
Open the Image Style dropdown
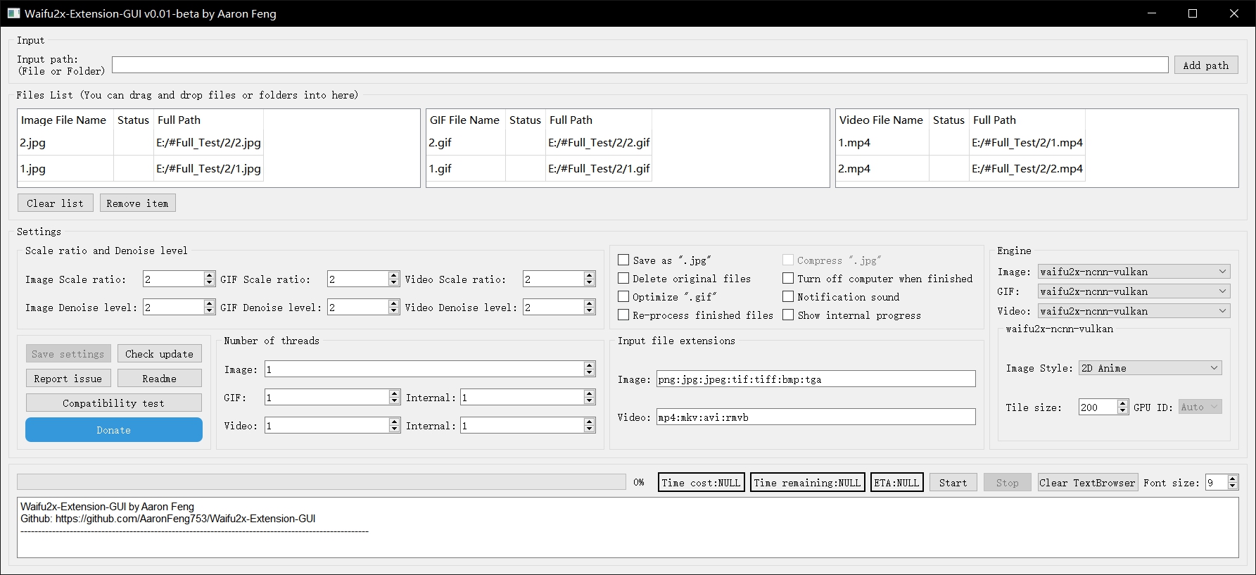click(1150, 368)
